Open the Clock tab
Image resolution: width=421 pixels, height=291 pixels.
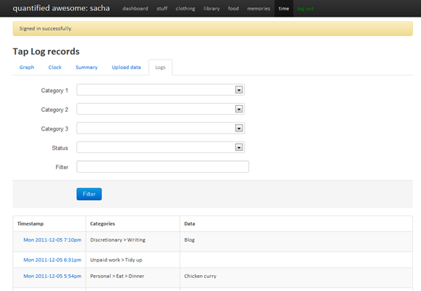(x=54, y=67)
